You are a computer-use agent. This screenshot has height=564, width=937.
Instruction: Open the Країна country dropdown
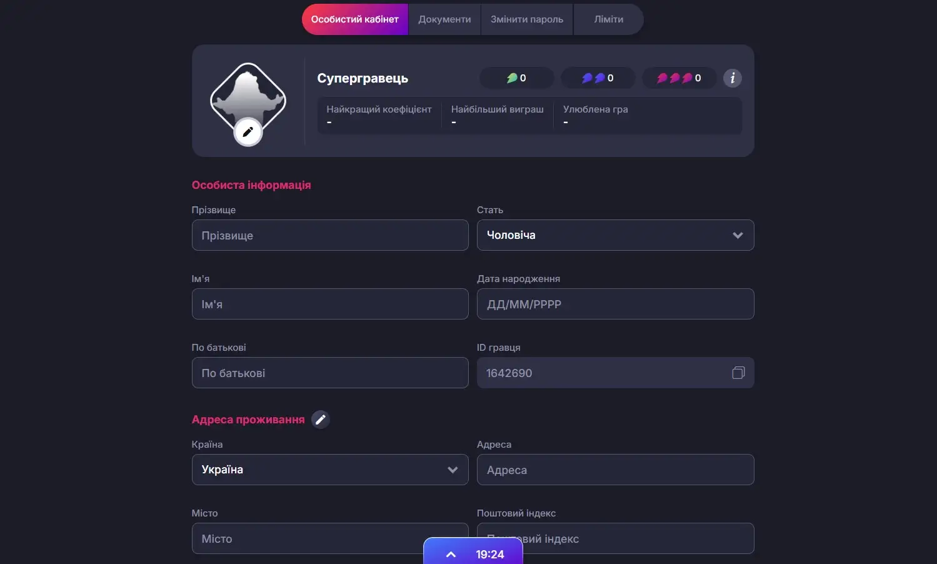coord(330,470)
